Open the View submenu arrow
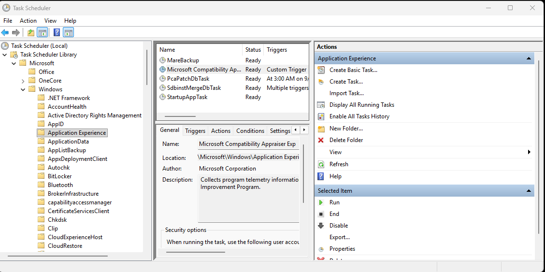The image size is (545, 272). [x=529, y=152]
